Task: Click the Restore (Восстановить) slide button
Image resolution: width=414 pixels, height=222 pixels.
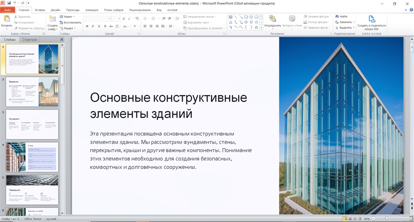Action: (x=70, y=22)
